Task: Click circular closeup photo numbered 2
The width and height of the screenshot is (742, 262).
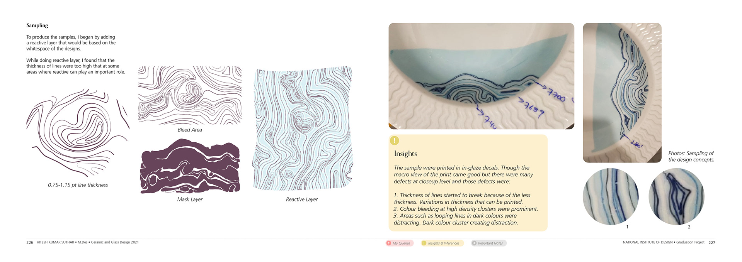Action: coord(676,196)
